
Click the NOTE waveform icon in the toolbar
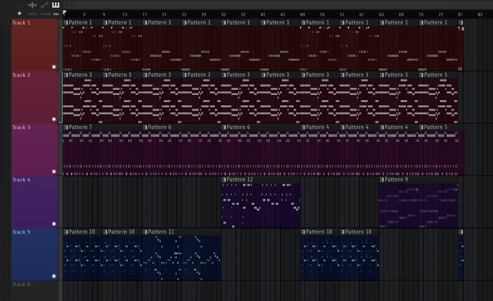32,5
